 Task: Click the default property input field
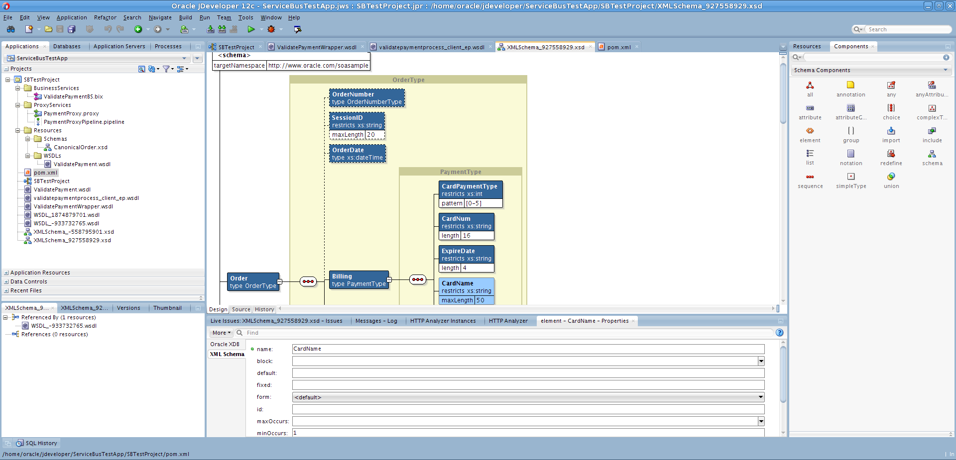coord(528,373)
